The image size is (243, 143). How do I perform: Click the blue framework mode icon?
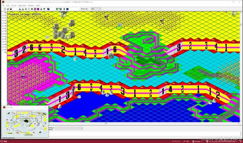point(48,9)
